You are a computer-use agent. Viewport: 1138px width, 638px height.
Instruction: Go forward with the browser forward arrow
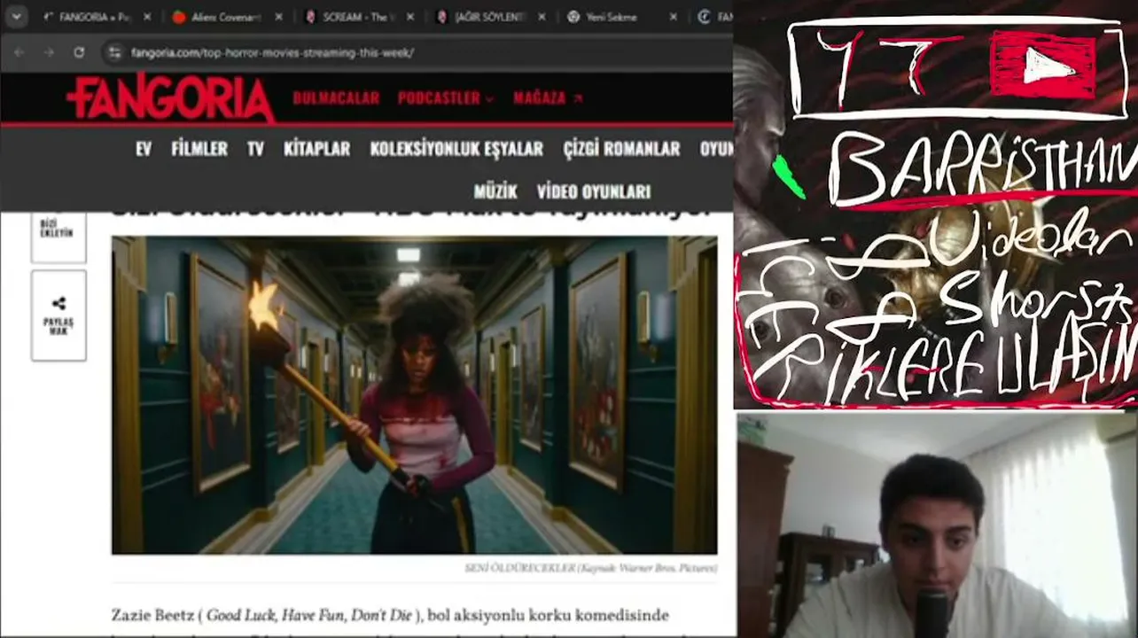coord(49,52)
